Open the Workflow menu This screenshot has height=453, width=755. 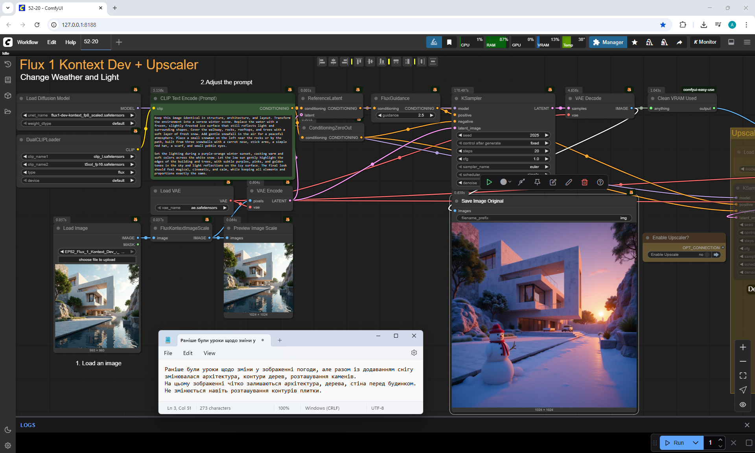(28, 42)
